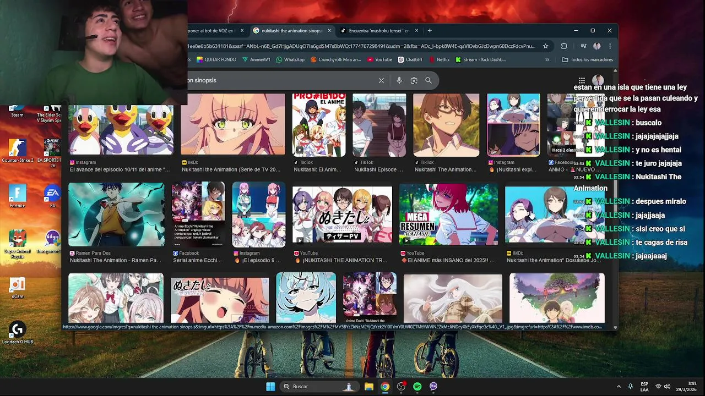Image resolution: width=705 pixels, height=396 pixels.
Task: Open 'PROHIBIDO EL ANIME' TikTok thumbnail
Action: 318,125
